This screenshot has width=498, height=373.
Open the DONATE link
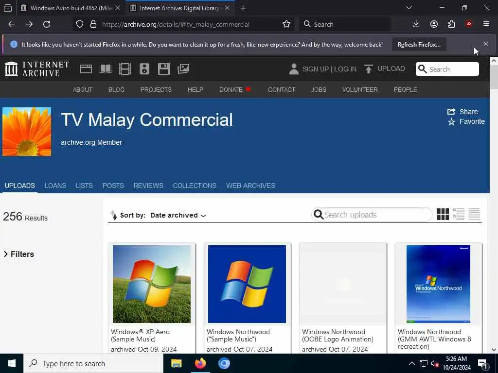(x=235, y=90)
